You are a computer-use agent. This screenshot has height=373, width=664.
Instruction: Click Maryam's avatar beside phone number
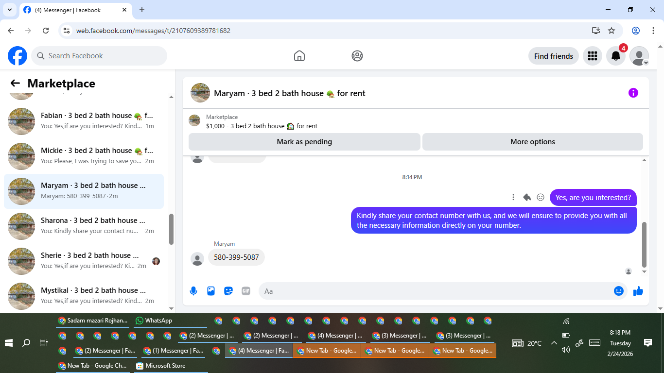pos(197,259)
